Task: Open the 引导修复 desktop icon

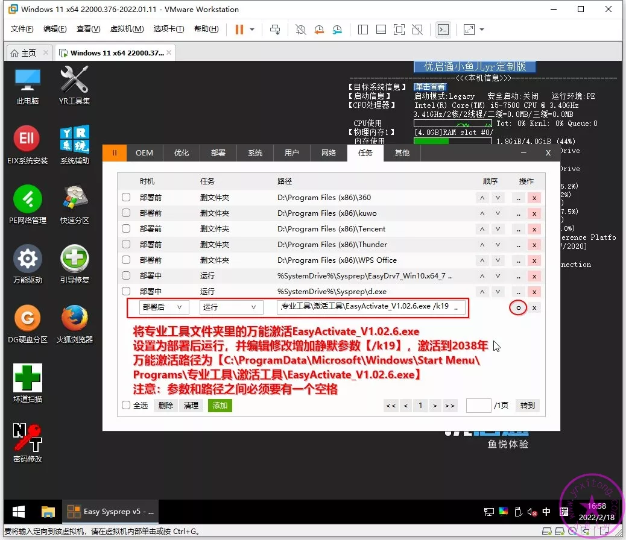Action: click(x=74, y=259)
